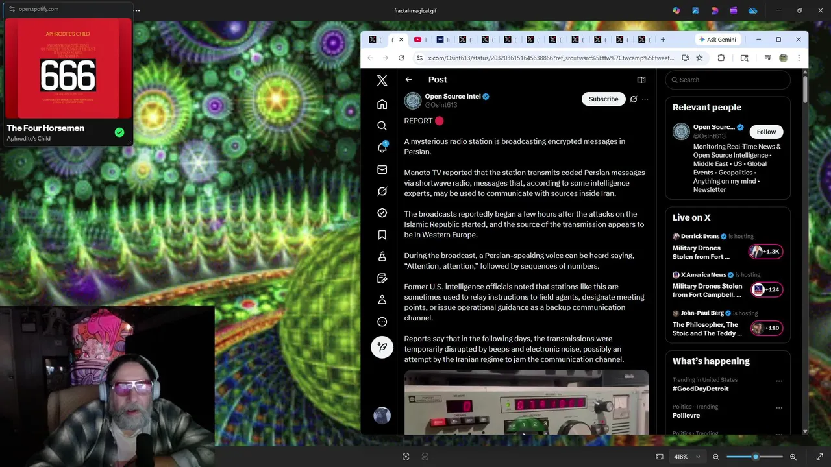Image resolution: width=831 pixels, height=467 pixels.
Task: Open the More circle icon in X sidebar
Action: (382, 322)
